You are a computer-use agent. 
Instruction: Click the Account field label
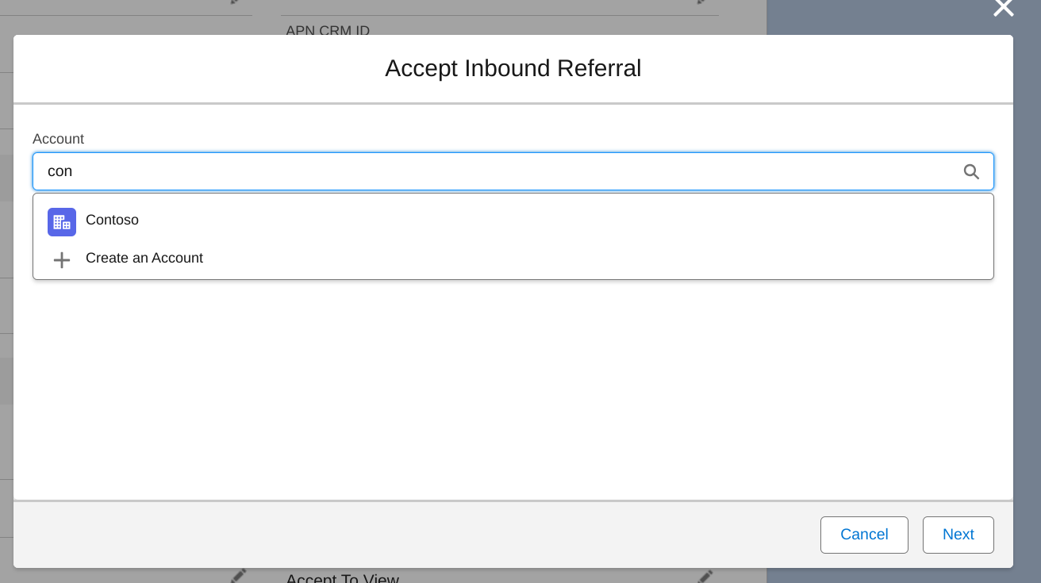point(58,139)
